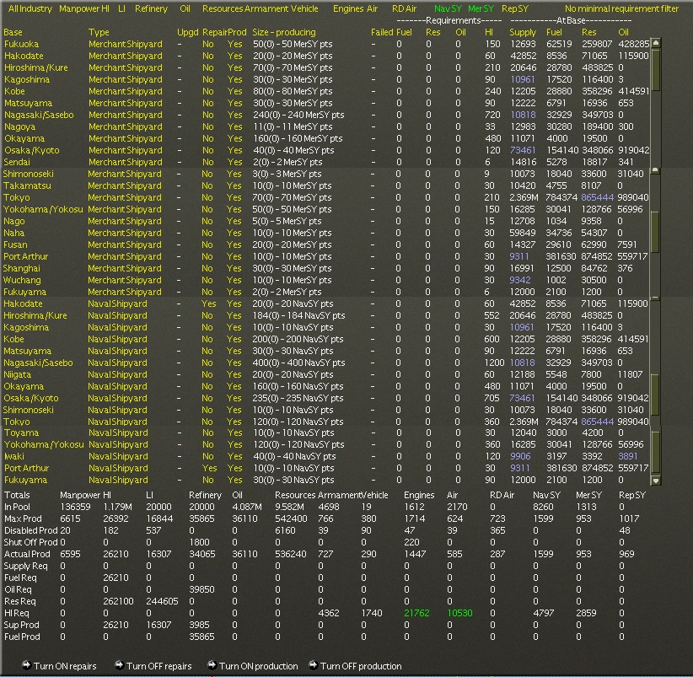
Task: Toggle Repair for Nagoya Merchant Shipyard
Action: [x=207, y=126]
